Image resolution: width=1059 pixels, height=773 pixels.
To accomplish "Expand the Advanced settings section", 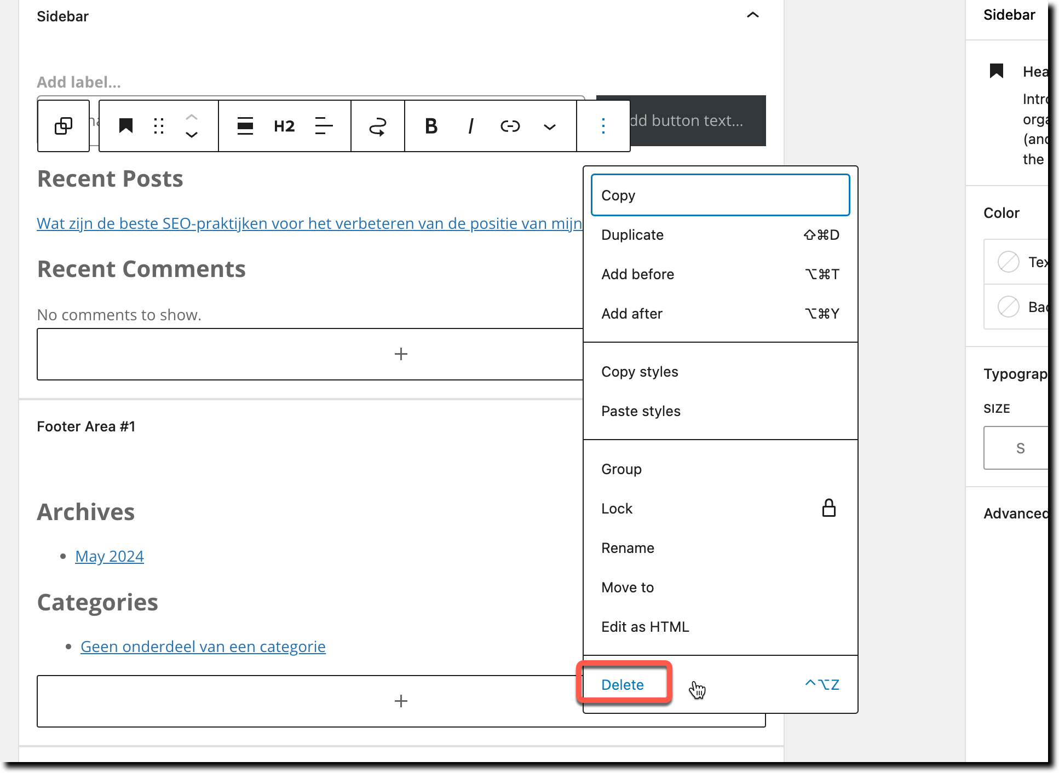I will coord(1016,514).
